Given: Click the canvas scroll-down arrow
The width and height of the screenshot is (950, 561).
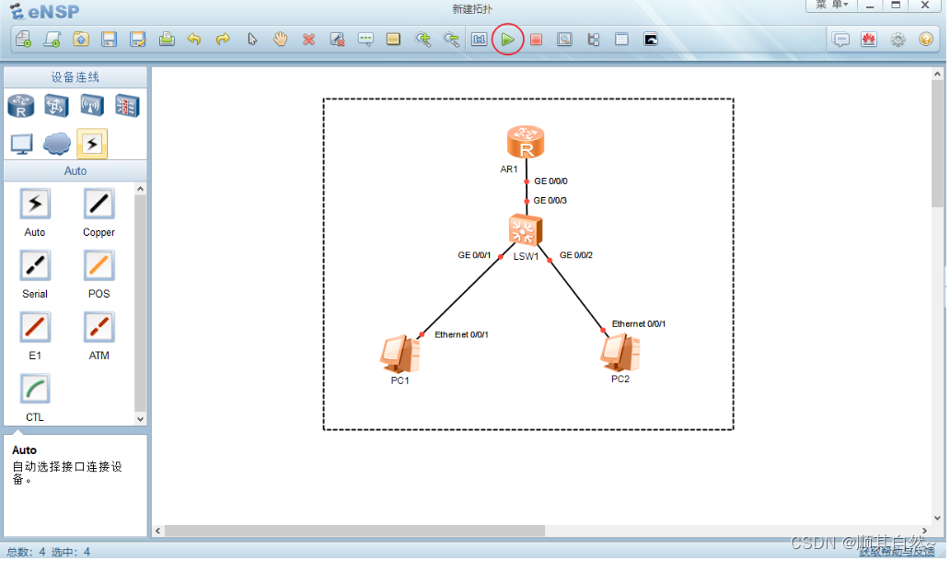Looking at the screenshot, I should tap(938, 518).
